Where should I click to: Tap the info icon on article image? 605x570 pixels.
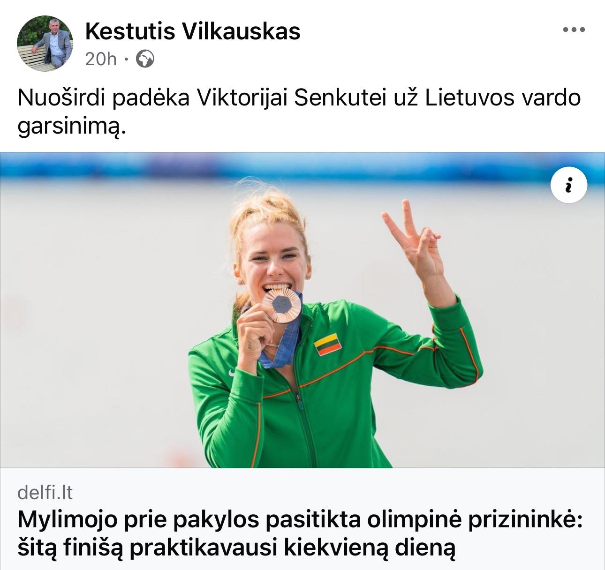(568, 185)
